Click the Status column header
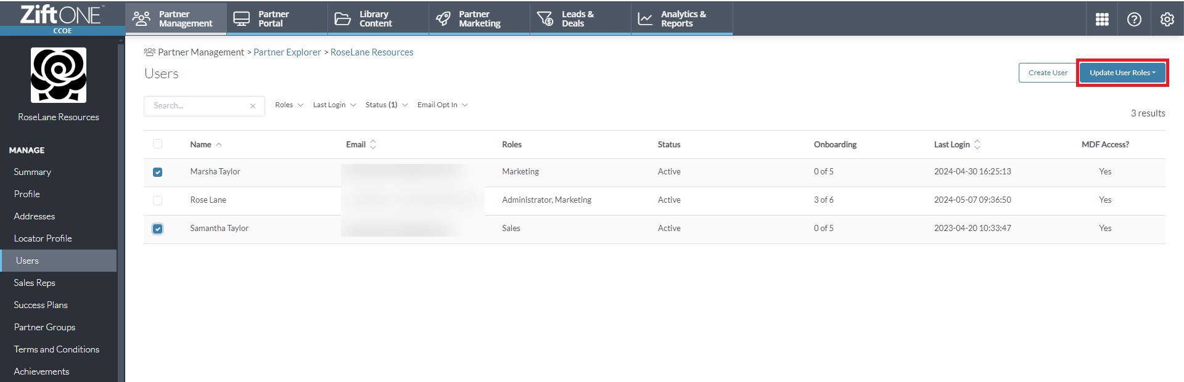 point(669,145)
